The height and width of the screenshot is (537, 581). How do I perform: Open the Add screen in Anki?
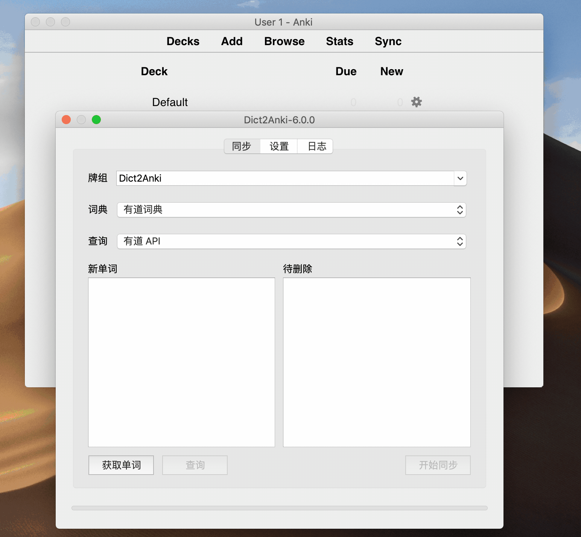232,41
